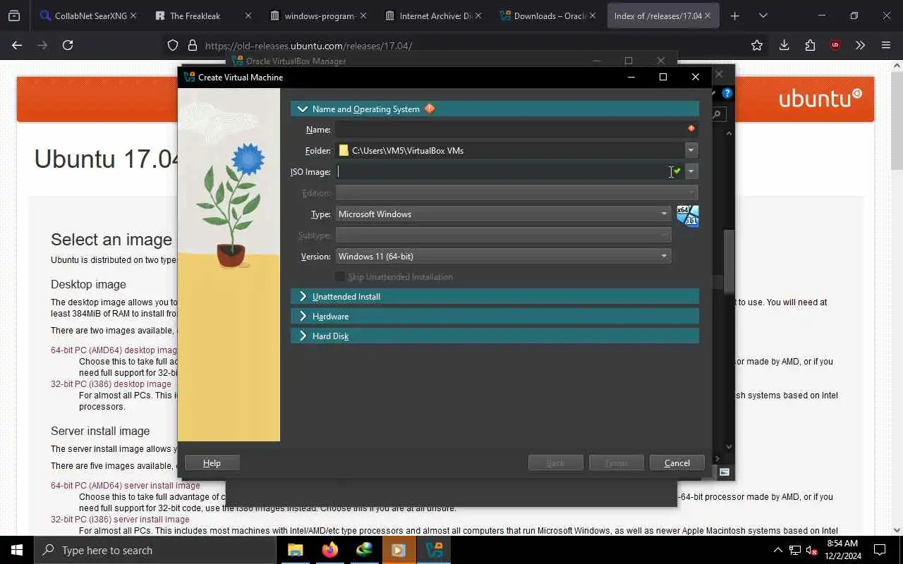Screen dimensions: 903x564
Task: Open the 64-bit PC (AMD64) desktop image link
Action: [114, 350]
